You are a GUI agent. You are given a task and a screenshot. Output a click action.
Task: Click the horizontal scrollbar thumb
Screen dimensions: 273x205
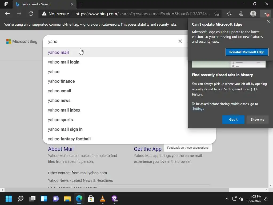coord(117,190)
